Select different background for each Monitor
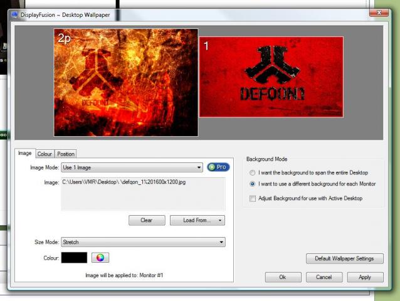The width and height of the screenshot is (400, 301). tap(253, 184)
